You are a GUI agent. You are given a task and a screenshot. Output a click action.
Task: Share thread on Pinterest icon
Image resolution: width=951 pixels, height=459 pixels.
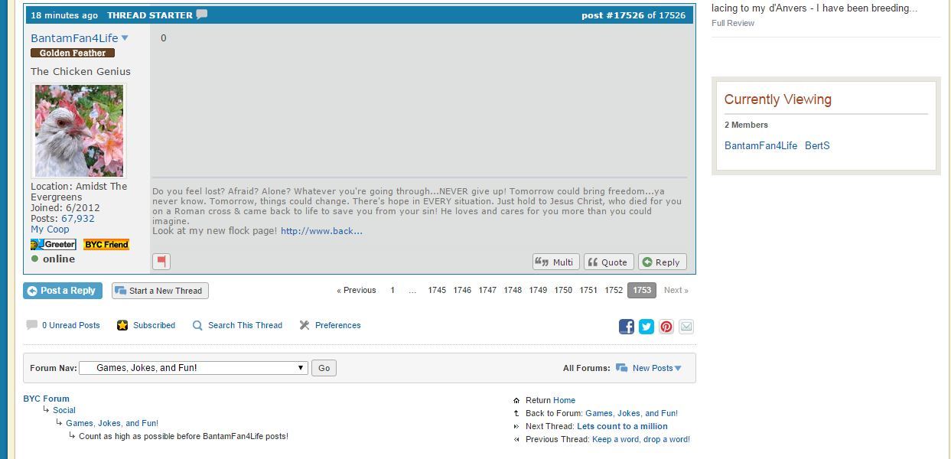[x=666, y=327]
